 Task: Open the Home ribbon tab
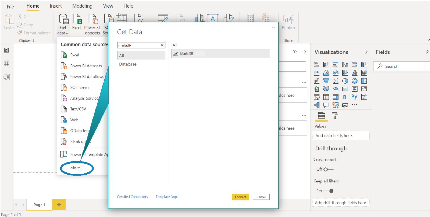click(x=33, y=6)
